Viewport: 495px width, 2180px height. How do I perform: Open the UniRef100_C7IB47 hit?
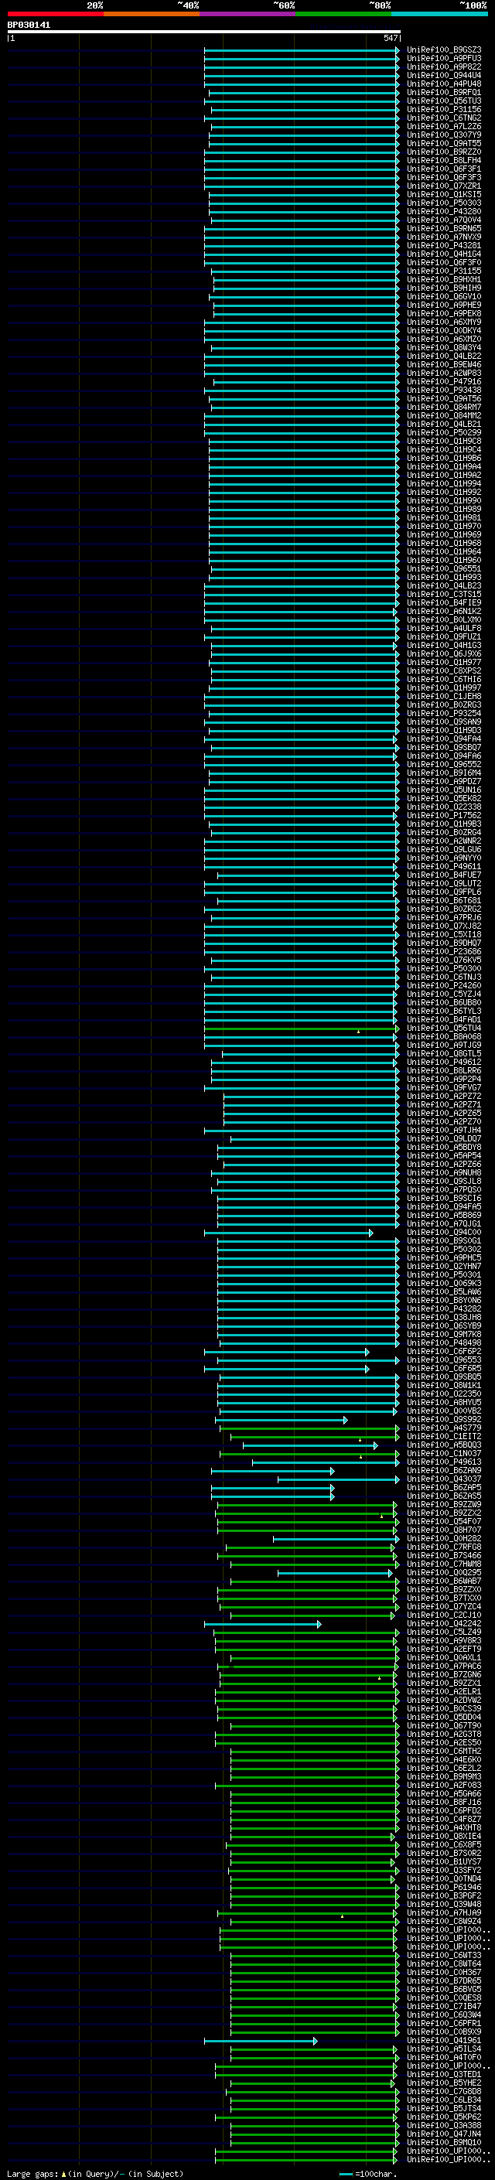tap(444, 2007)
